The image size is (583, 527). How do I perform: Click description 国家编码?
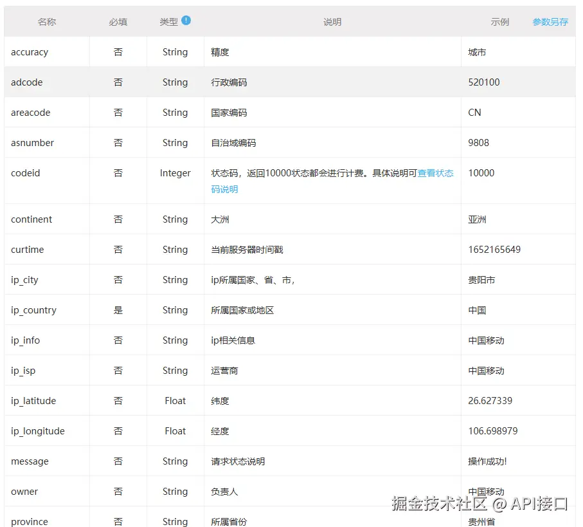pos(229,113)
